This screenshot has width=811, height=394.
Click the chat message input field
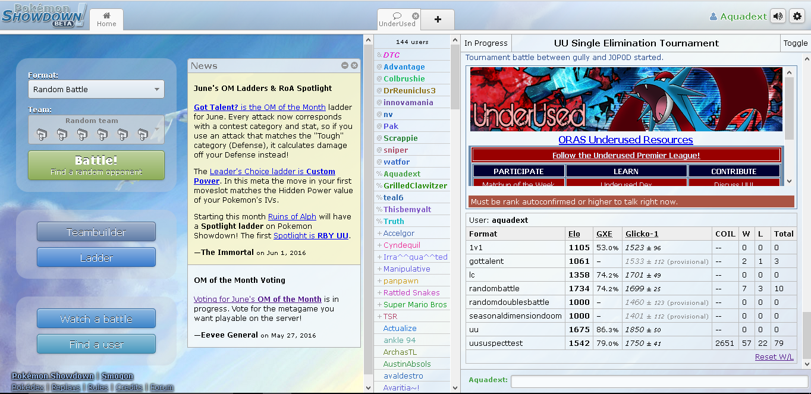[654, 381]
